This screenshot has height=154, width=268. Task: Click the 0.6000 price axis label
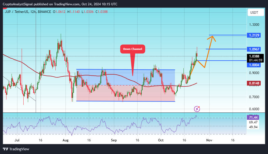point(254,109)
